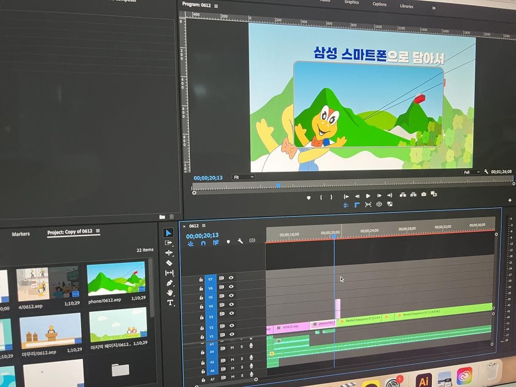Screen dimensions: 516x387
Task: Open Adobe Illustrator from the dock
Action: click(424, 380)
